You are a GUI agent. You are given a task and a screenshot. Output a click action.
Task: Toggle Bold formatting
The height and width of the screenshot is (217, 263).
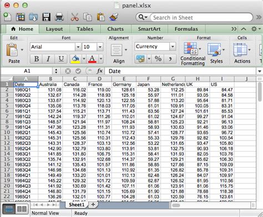tap(37, 59)
